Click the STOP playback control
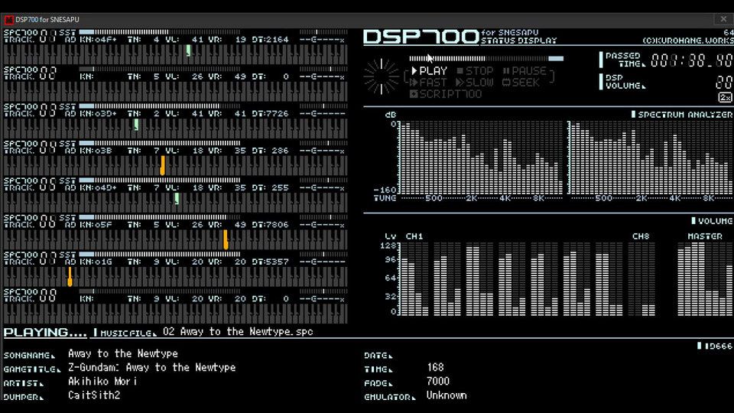This screenshot has width=734, height=413. pos(475,71)
